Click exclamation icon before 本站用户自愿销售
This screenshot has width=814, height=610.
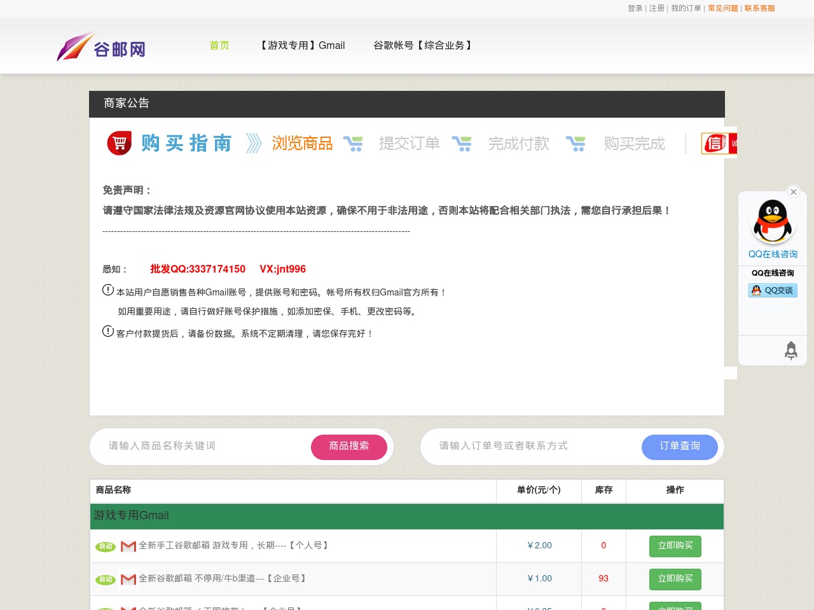pyautogui.click(x=108, y=290)
